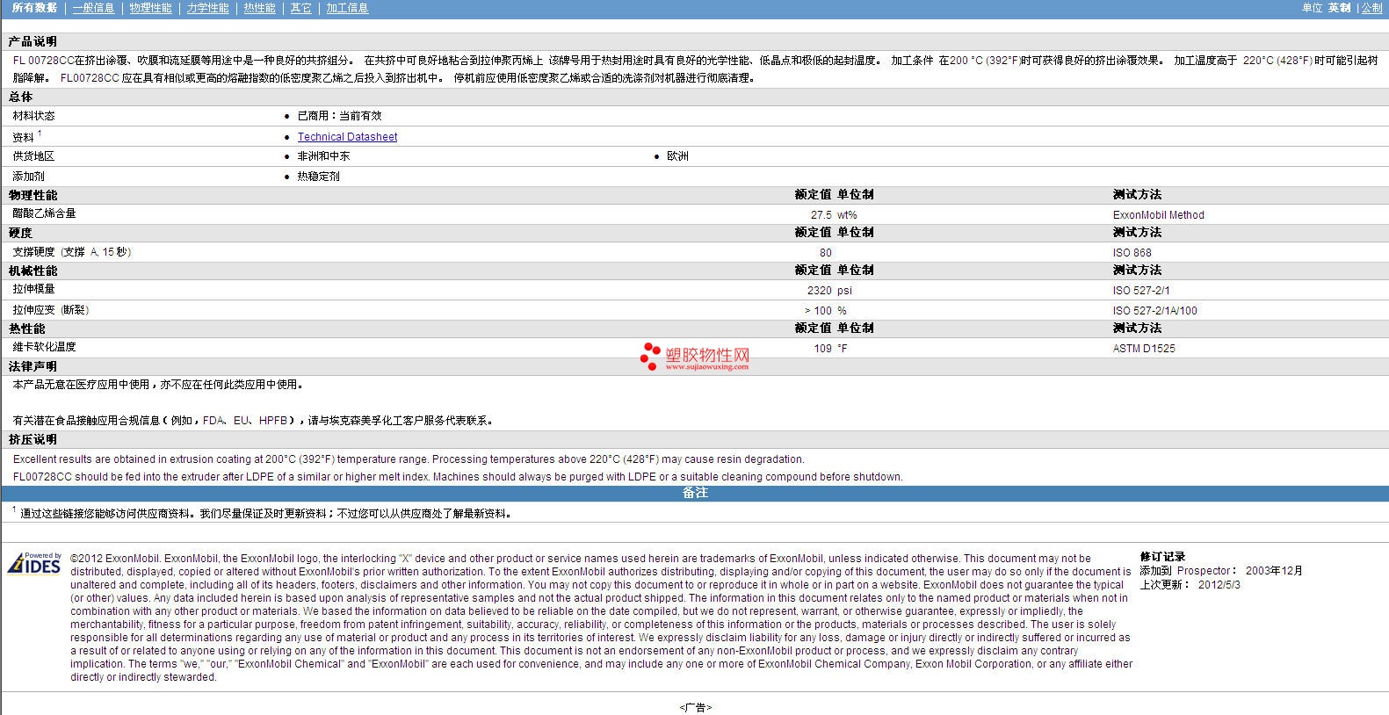Click the 修订记录 heading in footer

tap(1162, 557)
